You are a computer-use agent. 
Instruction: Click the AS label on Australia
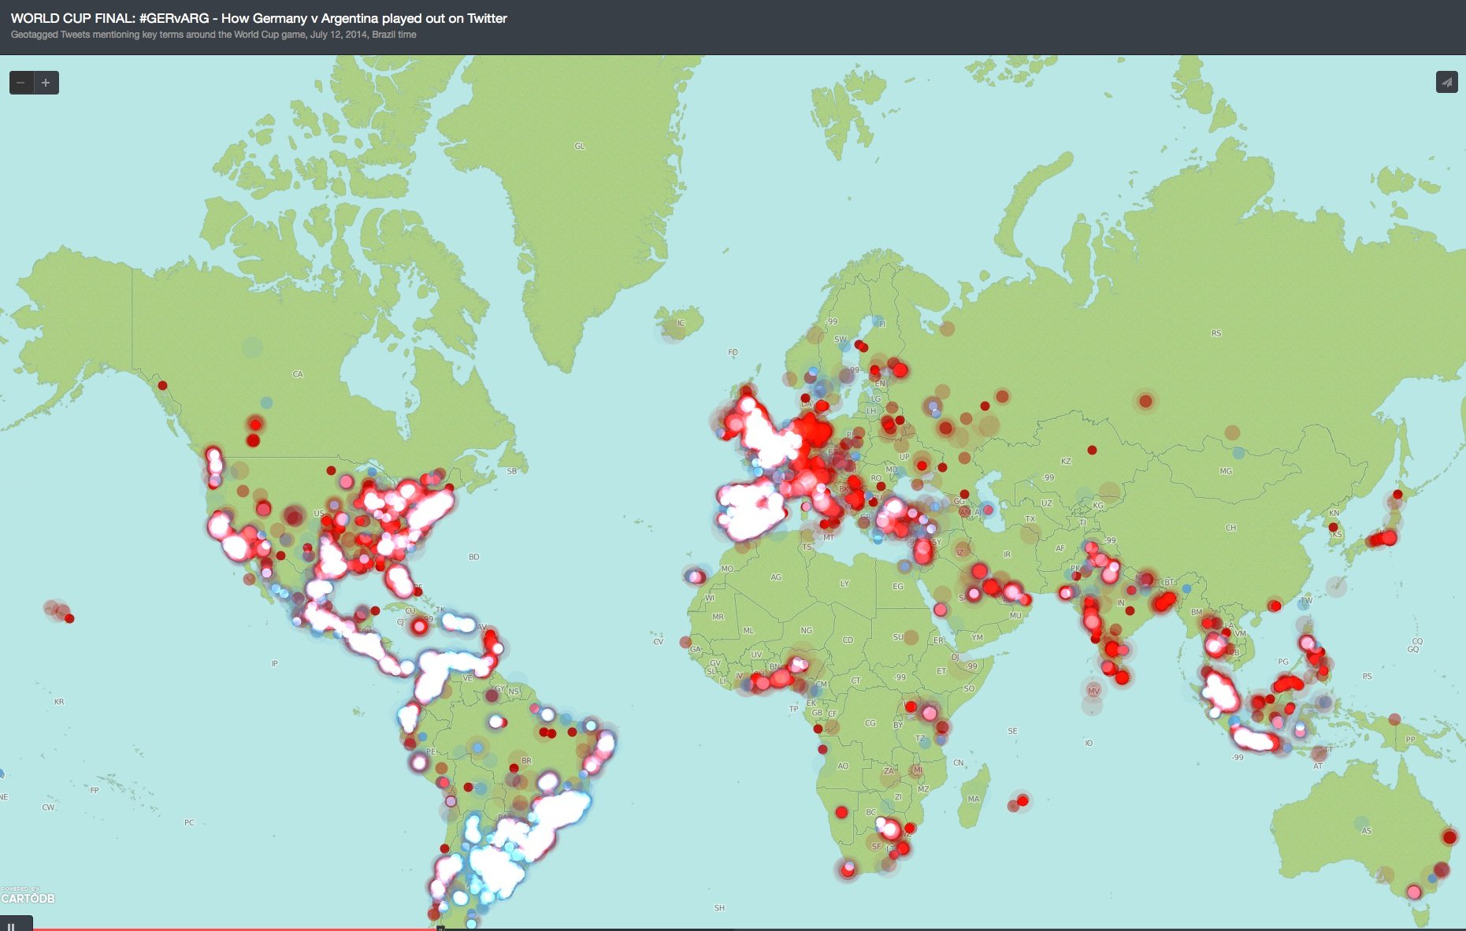click(x=1366, y=831)
